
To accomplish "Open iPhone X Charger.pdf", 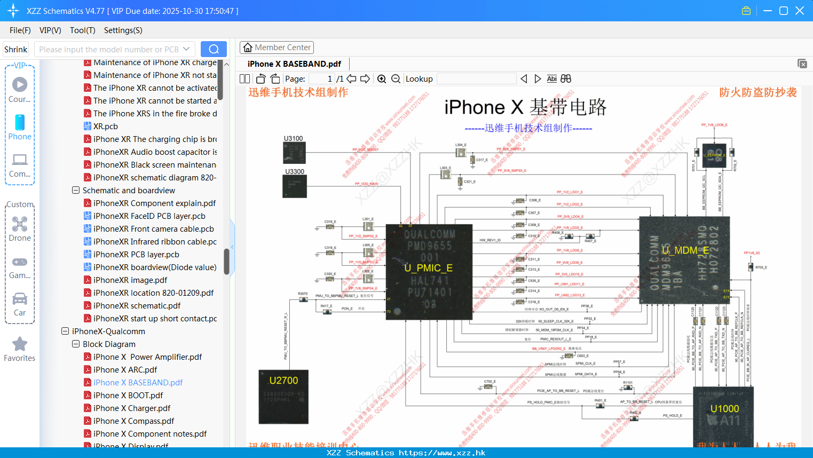I will 132,408.
